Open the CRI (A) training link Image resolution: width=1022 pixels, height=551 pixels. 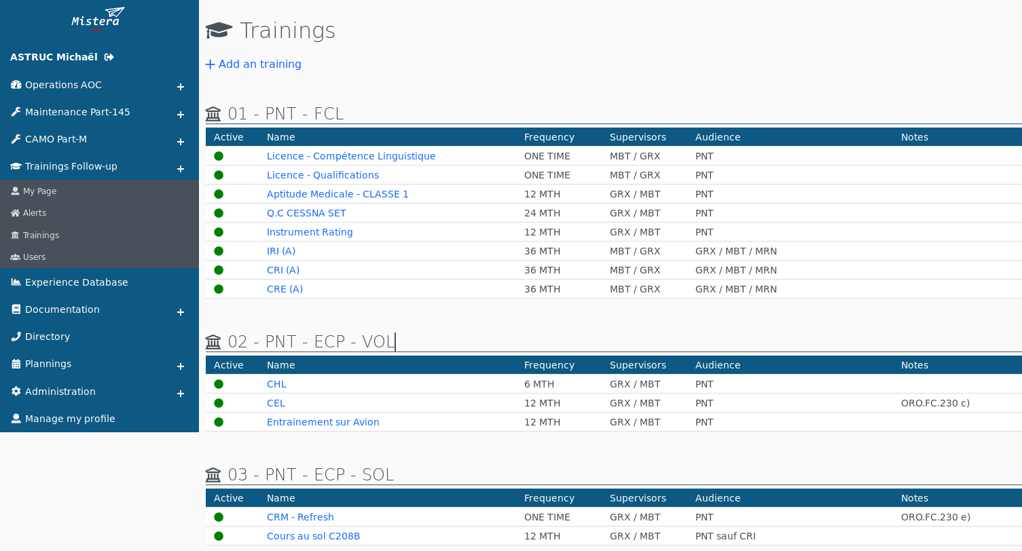283,270
